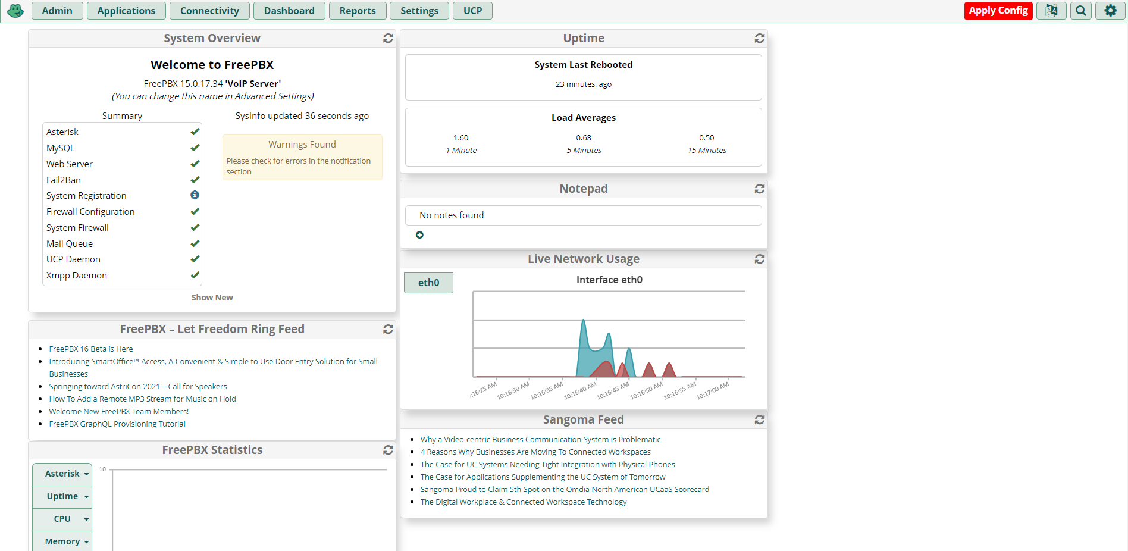Open the search magnifier icon
1128x551 pixels.
[x=1081, y=11]
